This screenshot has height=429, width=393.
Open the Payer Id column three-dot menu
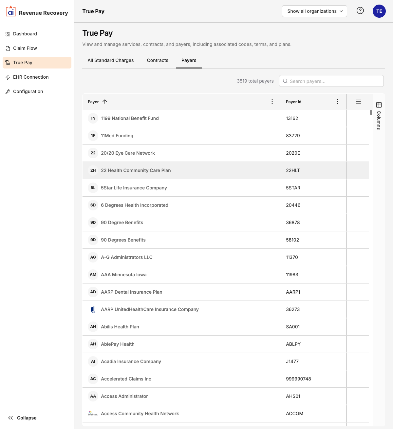pos(338,102)
